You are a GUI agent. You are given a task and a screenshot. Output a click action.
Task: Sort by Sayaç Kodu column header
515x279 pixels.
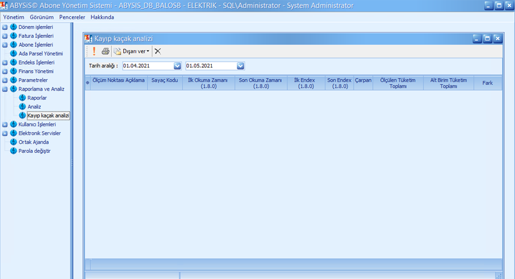(165, 81)
